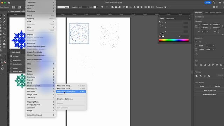Expand the Clipping Mask submenu
This screenshot has width=224, height=126.
point(41,102)
